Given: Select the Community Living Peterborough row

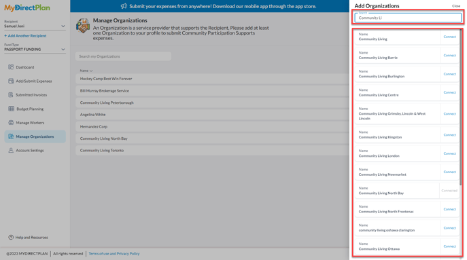Looking at the screenshot, I should [x=212, y=103].
